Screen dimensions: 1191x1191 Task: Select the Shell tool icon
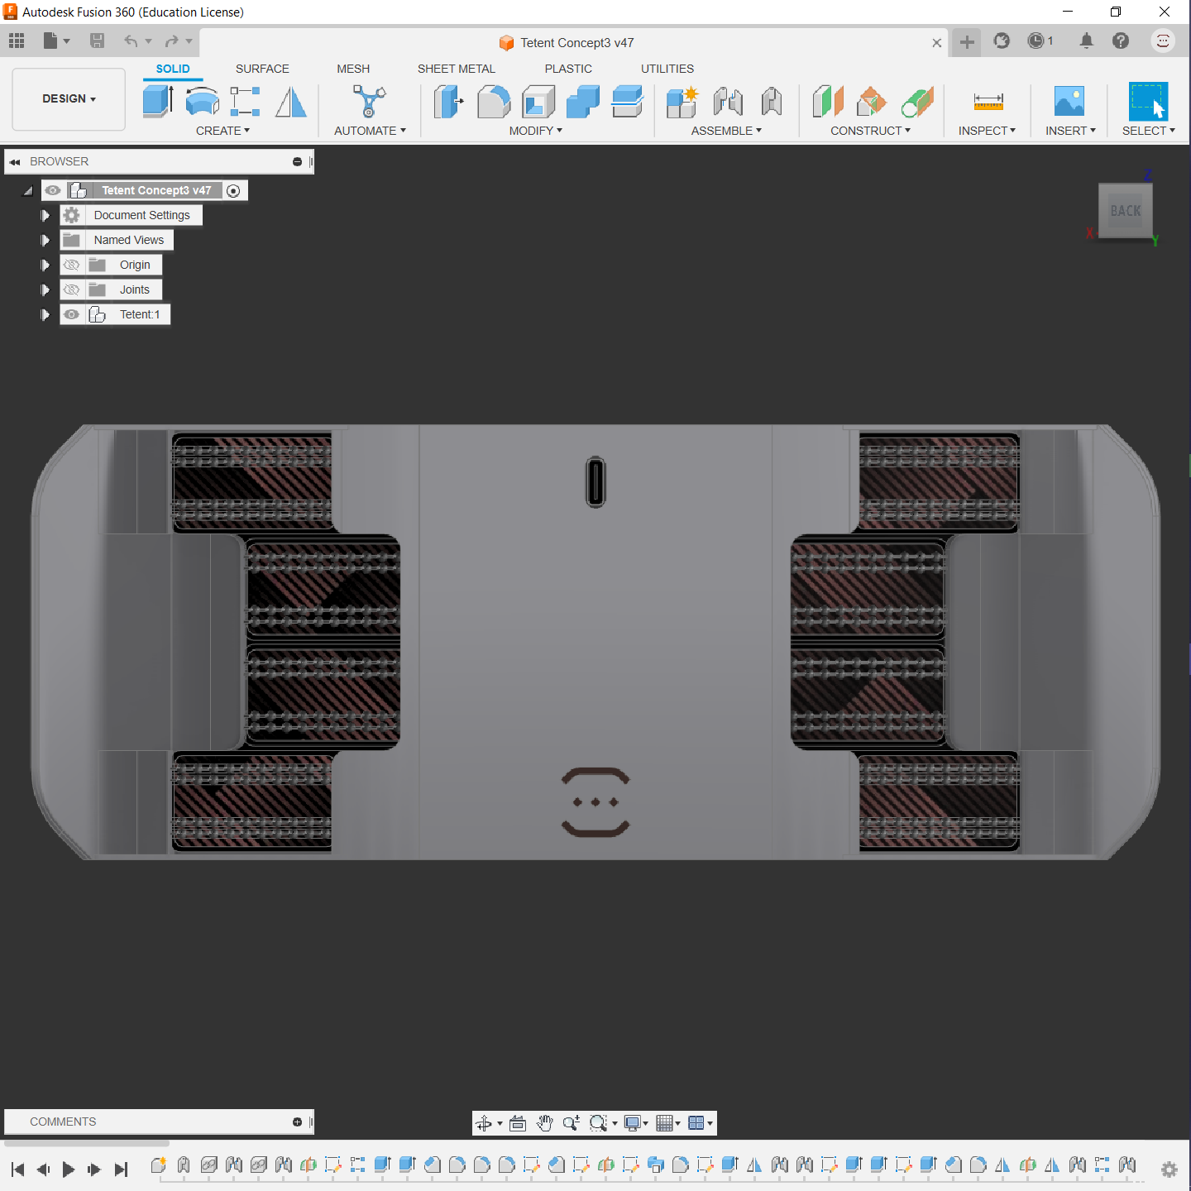[x=538, y=102]
